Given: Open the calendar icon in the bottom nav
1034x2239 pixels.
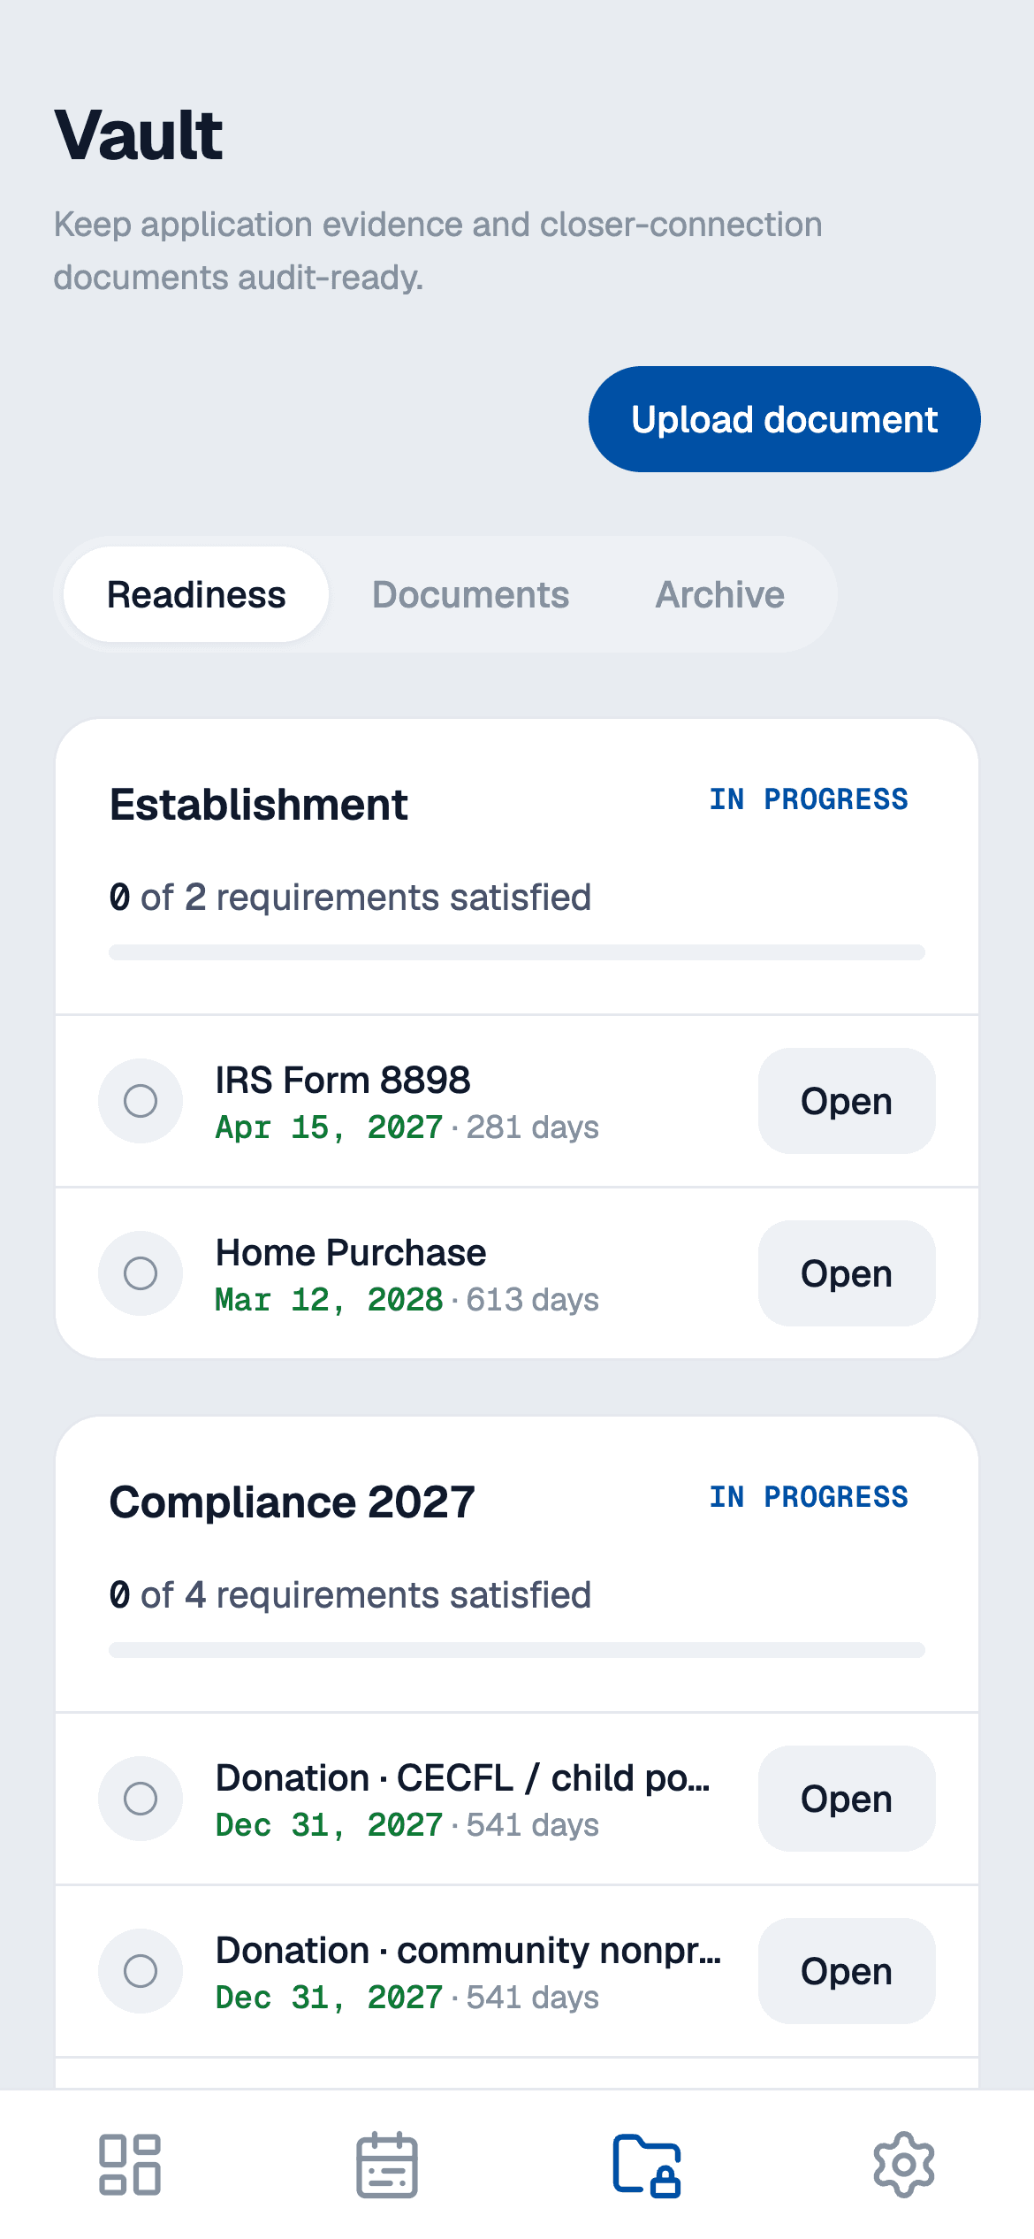Looking at the screenshot, I should point(387,2164).
